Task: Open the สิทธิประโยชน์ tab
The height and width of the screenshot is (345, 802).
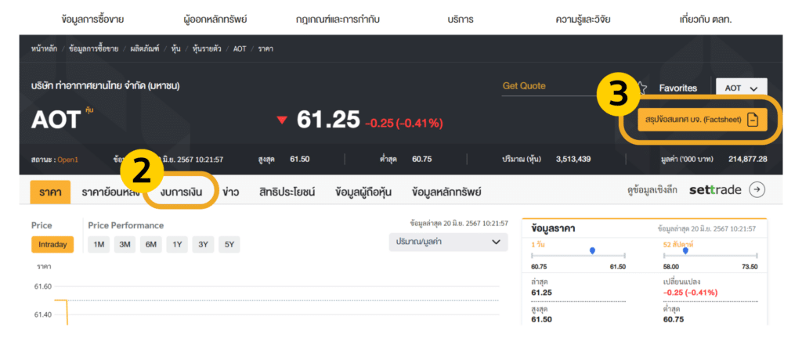Action: click(x=287, y=192)
